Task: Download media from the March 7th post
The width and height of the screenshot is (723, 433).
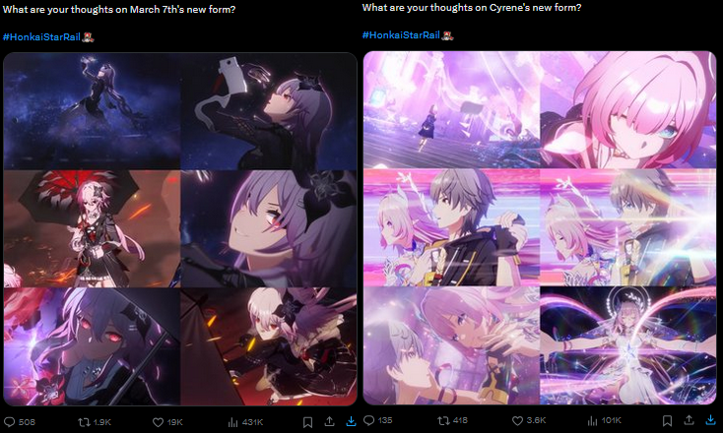Action: 351,421
